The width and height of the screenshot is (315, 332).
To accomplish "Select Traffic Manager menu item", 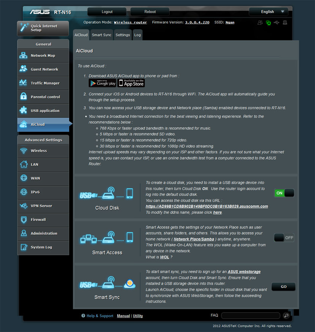I will (x=43, y=83).
